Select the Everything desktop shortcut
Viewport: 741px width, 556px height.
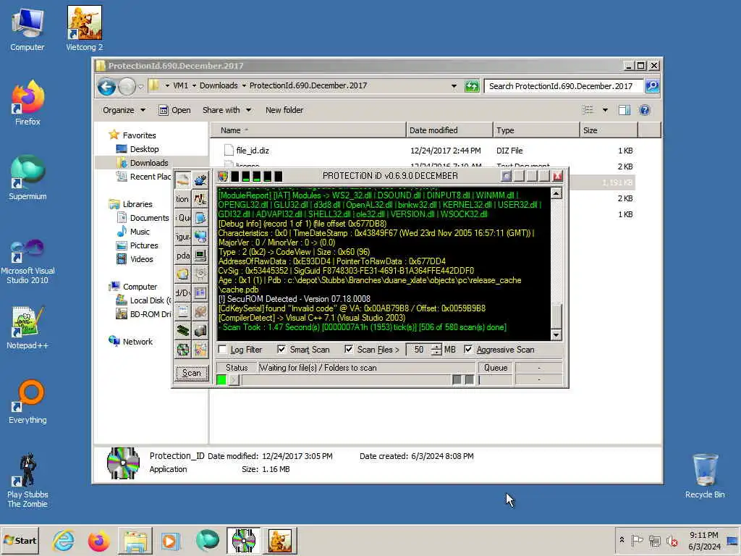coord(27,401)
